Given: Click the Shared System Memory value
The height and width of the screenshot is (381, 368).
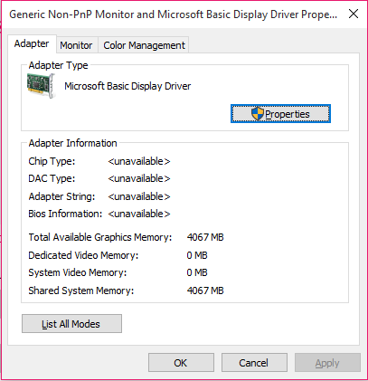Looking at the screenshot, I should [x=205, y=291].
